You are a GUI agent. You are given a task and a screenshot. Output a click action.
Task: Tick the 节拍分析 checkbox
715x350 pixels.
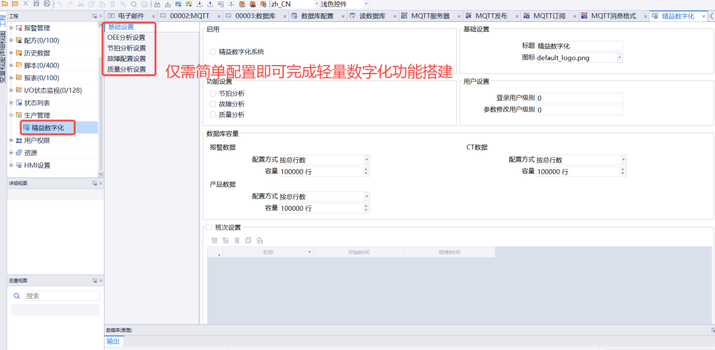coord(213,93)
